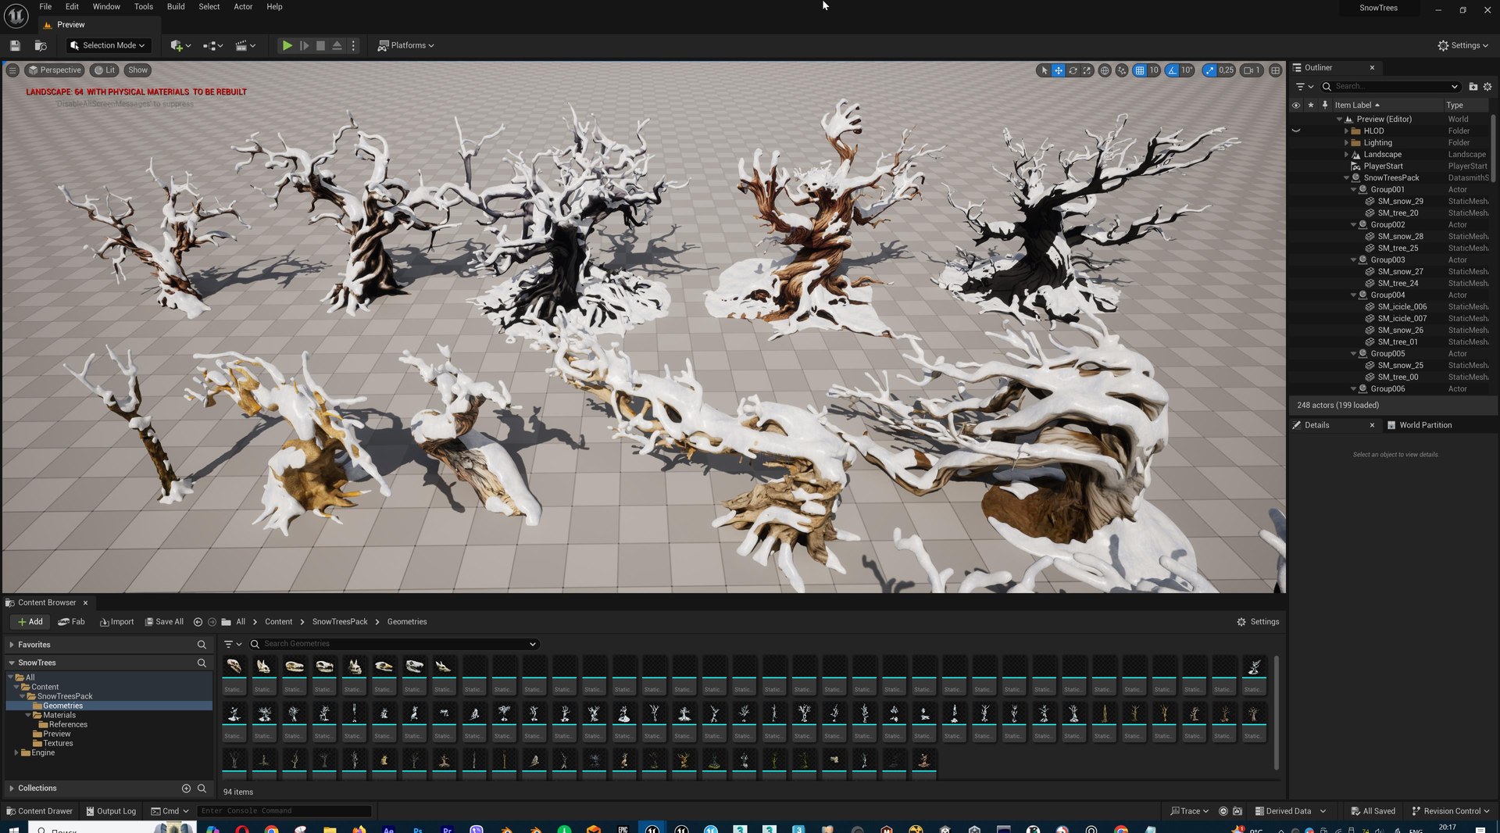The height and width of the screenshot is (833, 1500).
Task: Open the Cinematics clapperboard dropdown
Action: (x=245, y=45)
